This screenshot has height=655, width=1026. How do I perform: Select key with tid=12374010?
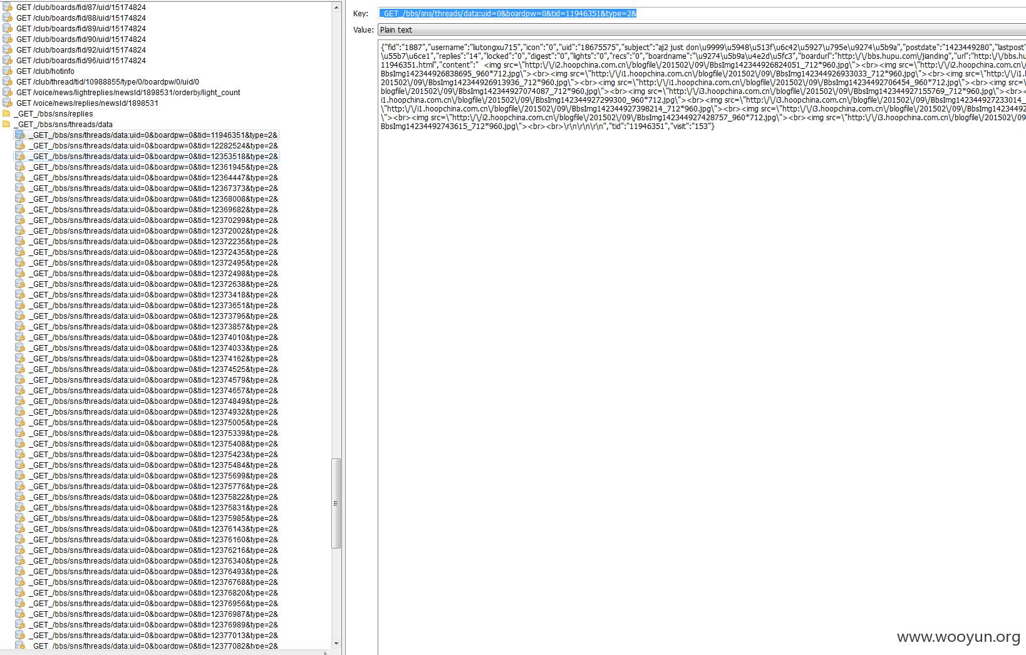click(x=153, y=337)
